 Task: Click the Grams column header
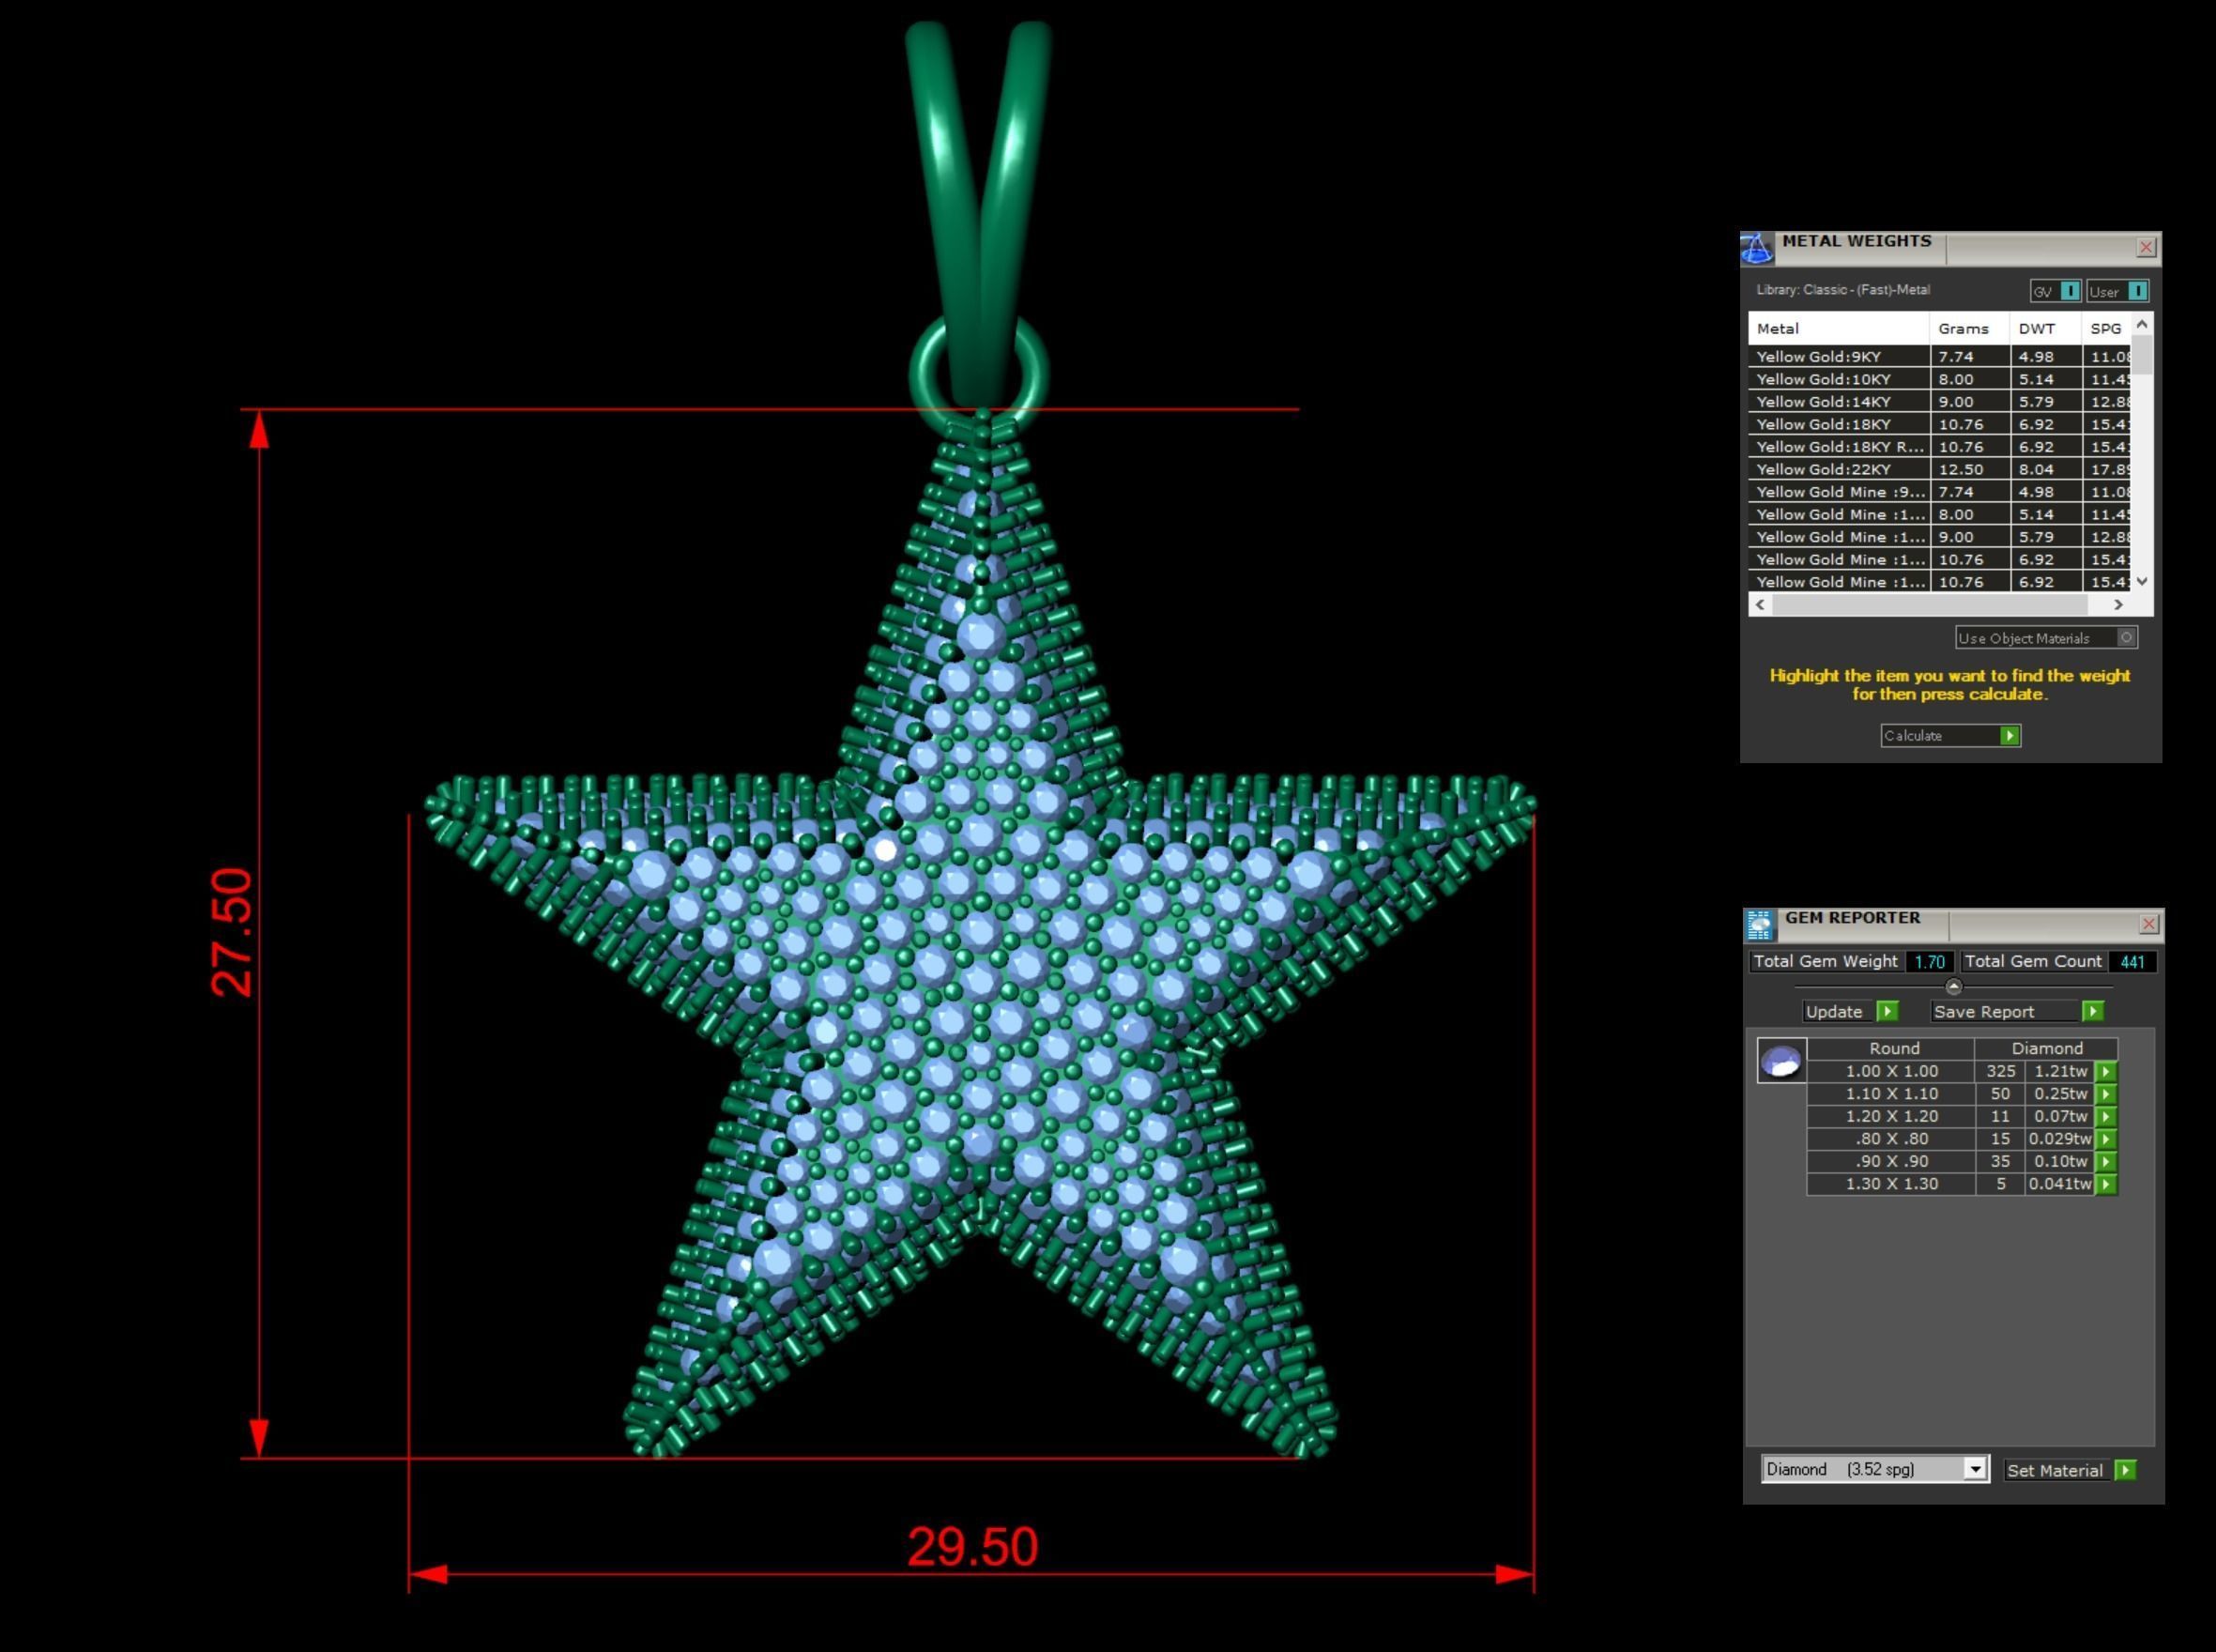(1969, 328)
